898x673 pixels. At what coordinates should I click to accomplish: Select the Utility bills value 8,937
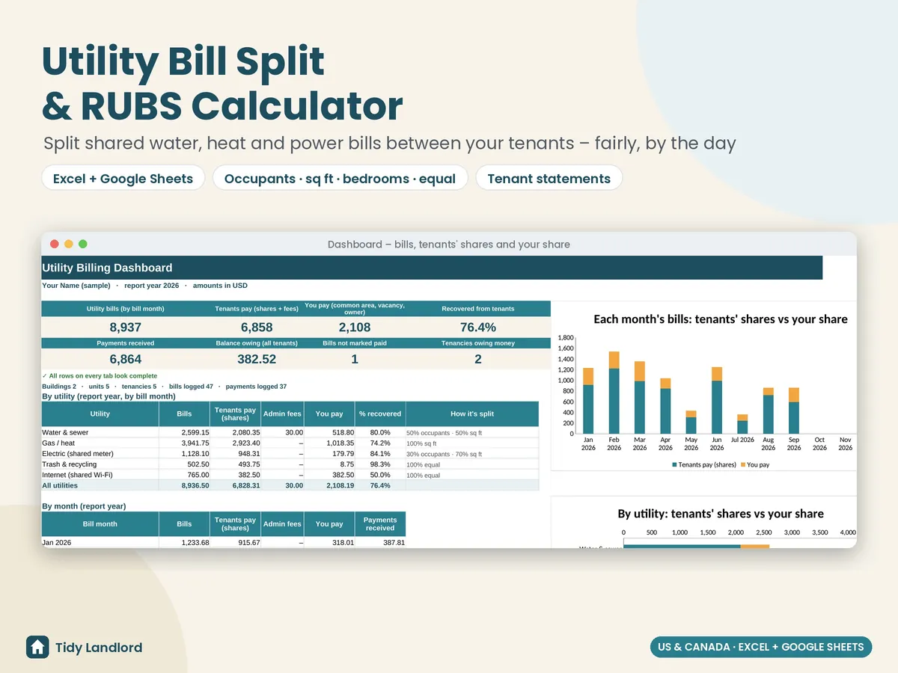(x=125, y=328)
